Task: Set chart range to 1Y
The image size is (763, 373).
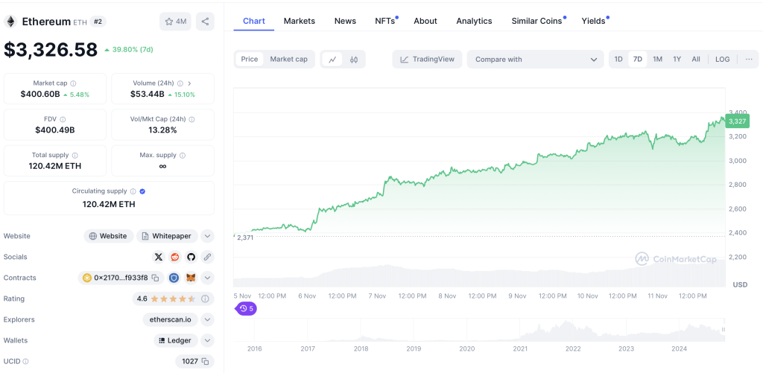Action: pos(677,60)
